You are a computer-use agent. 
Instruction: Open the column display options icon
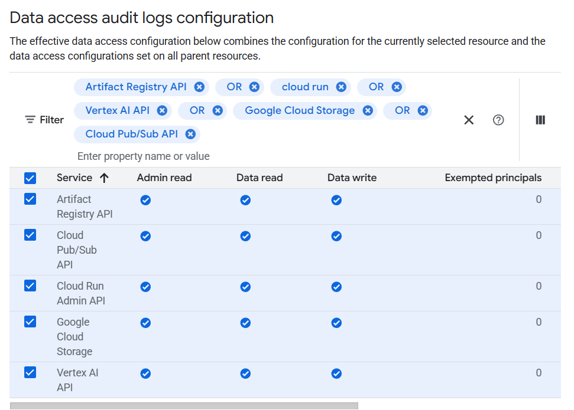click(x=540, y=120)
